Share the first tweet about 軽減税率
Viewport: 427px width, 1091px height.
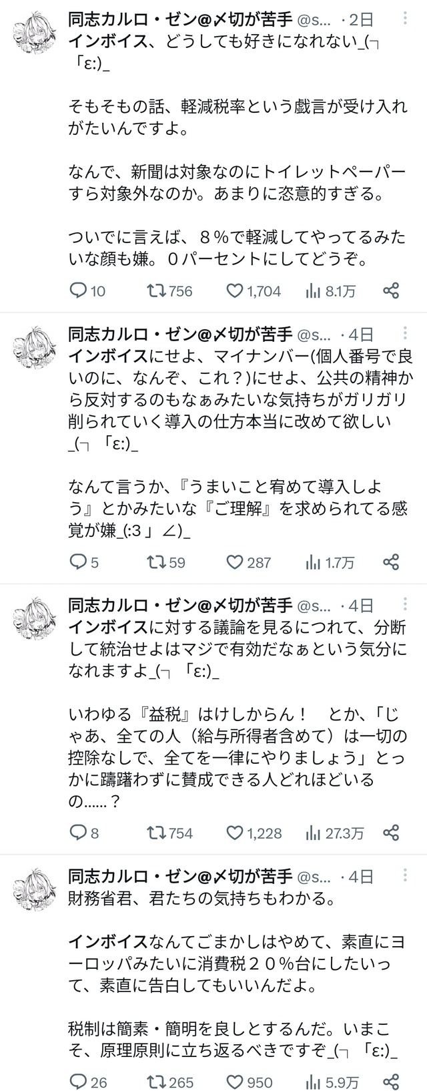click(391, 290)
